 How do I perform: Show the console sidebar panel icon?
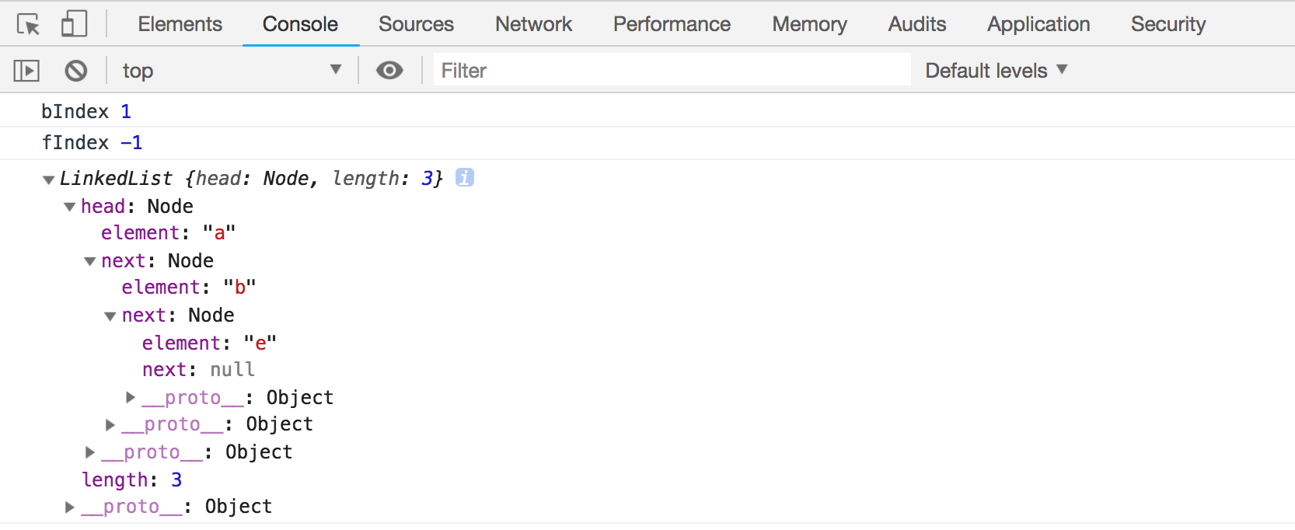point(26,71)
